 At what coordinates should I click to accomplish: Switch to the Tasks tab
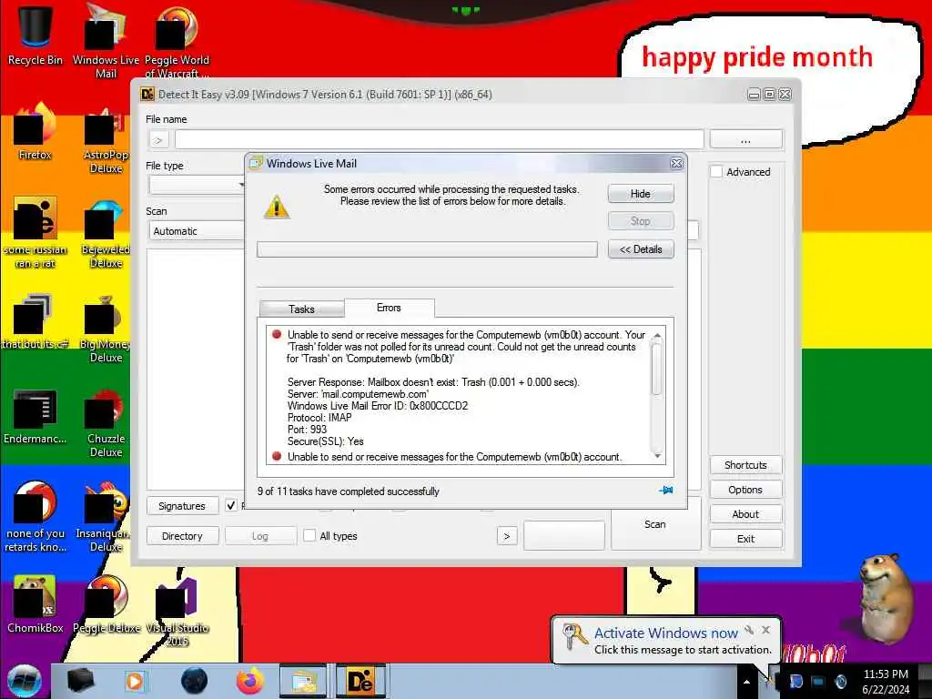301,309
